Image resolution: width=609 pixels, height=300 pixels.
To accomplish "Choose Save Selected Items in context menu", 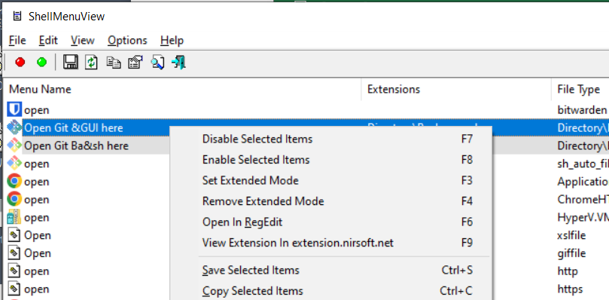I will (331, 270).
